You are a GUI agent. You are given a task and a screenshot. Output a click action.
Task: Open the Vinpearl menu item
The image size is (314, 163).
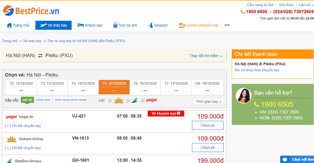click(158, 25)
